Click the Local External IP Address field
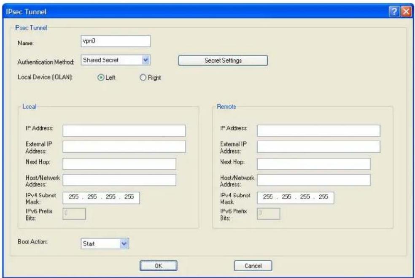The image size is (415, 278). pos(124,147)
